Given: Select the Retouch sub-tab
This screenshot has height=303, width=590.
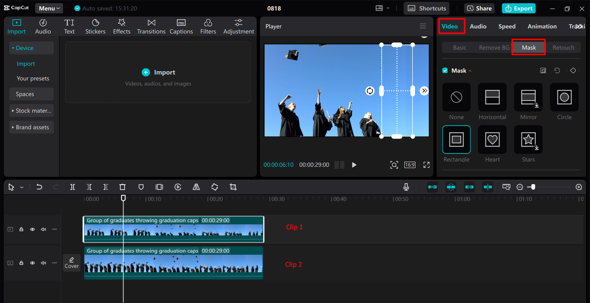Looking at the screenshot, I should point(563,47).
